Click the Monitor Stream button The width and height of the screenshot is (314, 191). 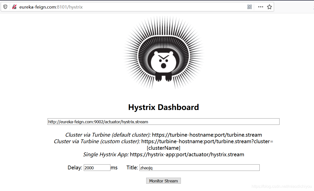164,181
